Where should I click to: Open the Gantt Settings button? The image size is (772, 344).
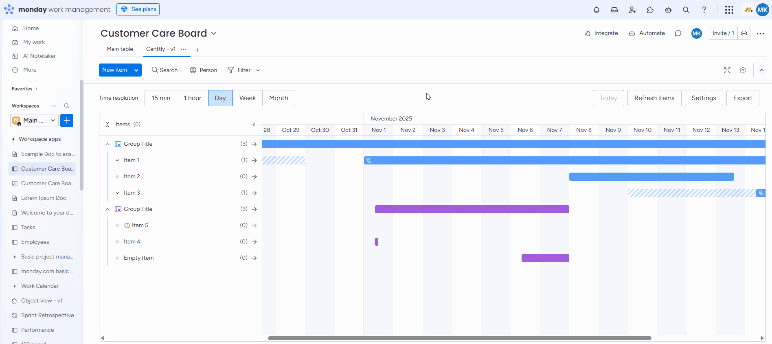coord(704,98)
